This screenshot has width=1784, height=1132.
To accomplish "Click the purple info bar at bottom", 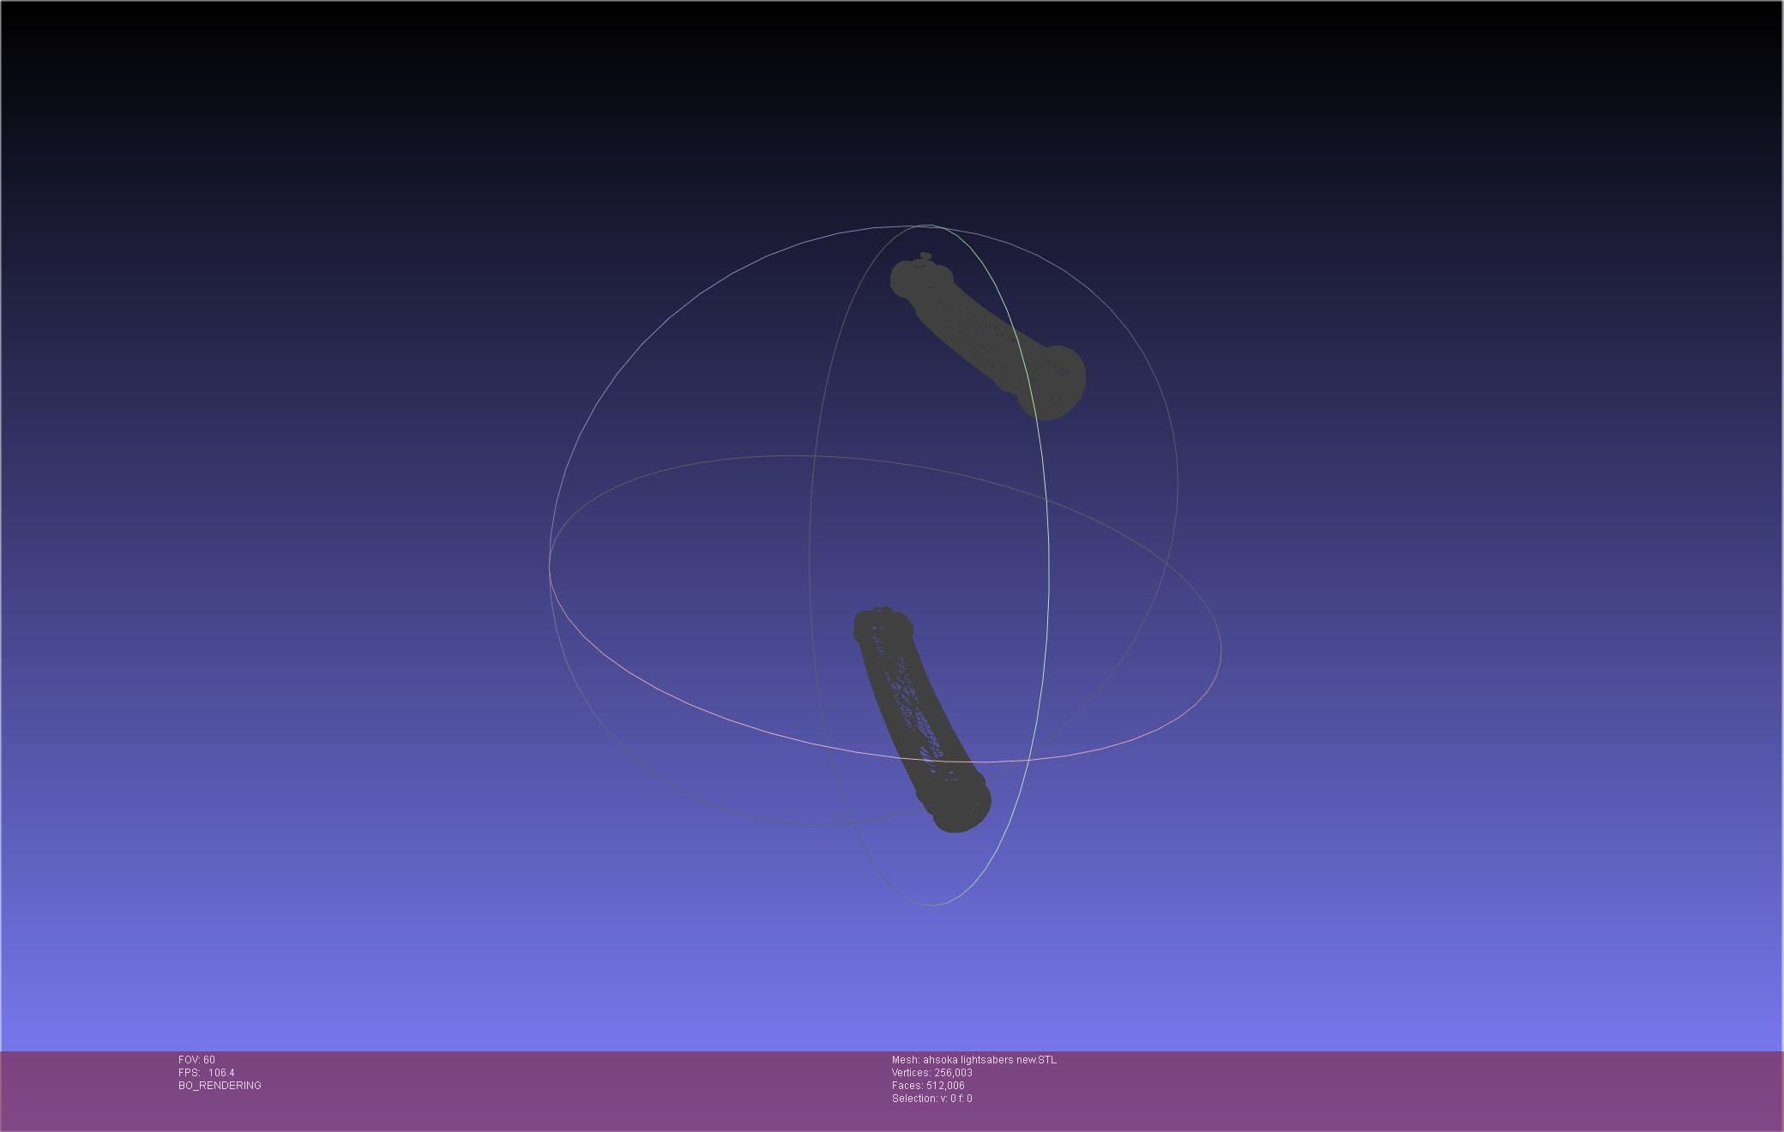I will click(x=1372, y=1091).
